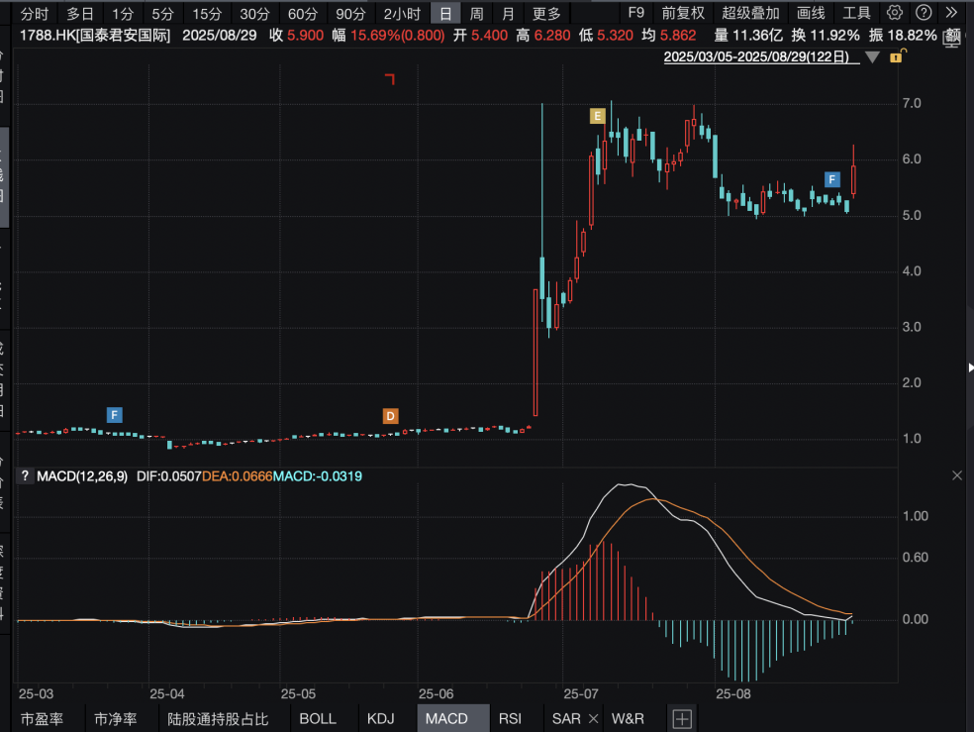The image size is (974, 732).
Task: Open the 前复权 adjustment dropdown
Action: [683, 13]
